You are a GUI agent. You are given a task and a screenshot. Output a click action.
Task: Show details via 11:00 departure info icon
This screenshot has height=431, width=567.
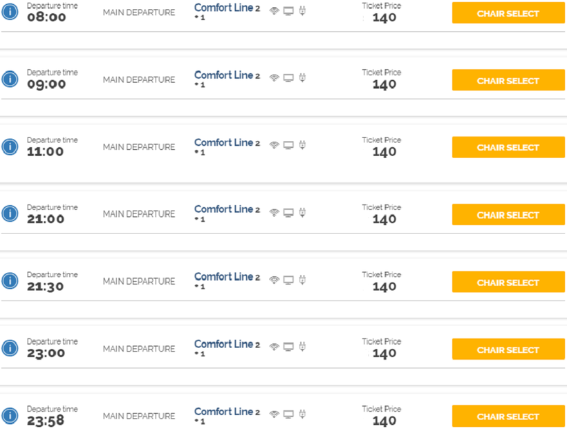(10, 146)
